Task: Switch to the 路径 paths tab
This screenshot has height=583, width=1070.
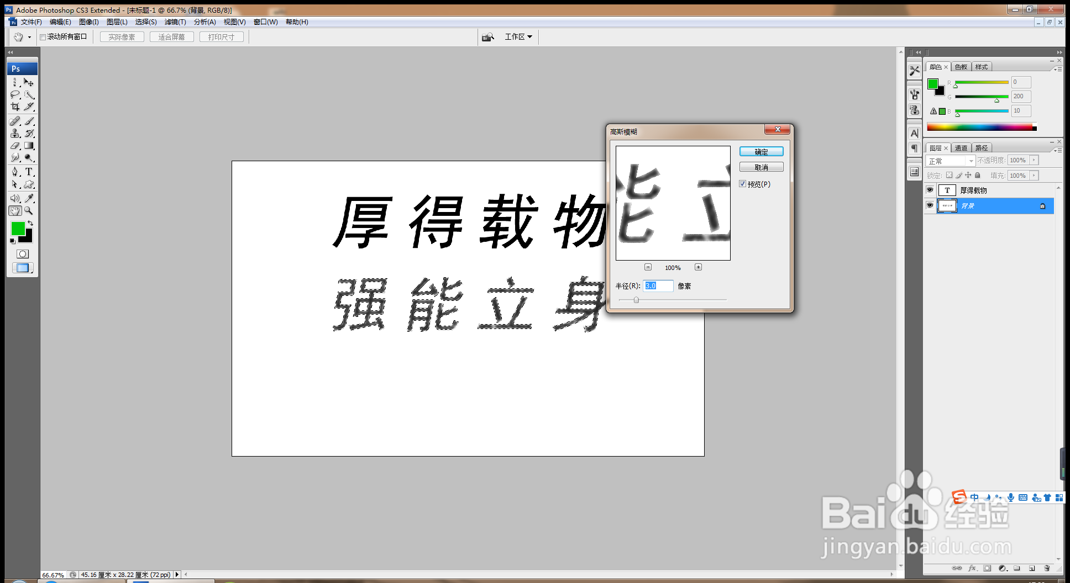Action: [x=982, y=148]
